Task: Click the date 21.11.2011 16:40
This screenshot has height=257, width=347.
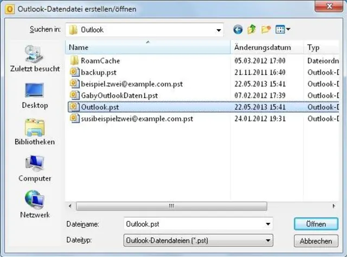Action: click(260, 72)
